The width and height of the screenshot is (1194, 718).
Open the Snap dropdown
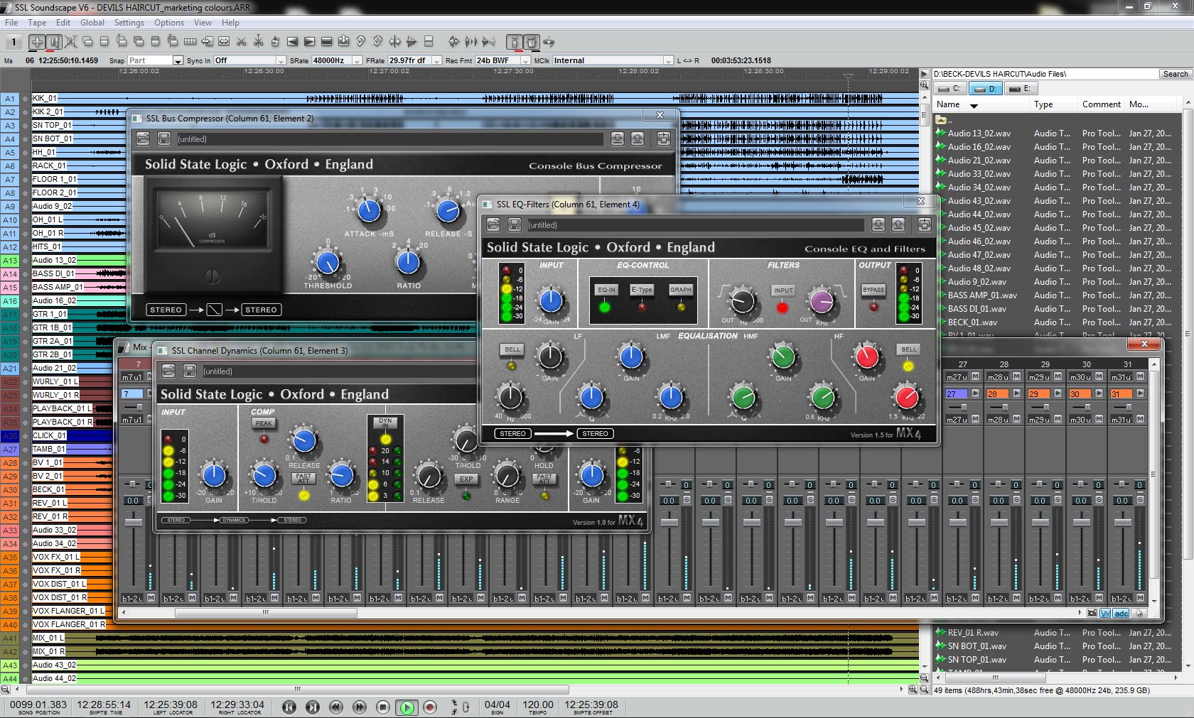178,60
